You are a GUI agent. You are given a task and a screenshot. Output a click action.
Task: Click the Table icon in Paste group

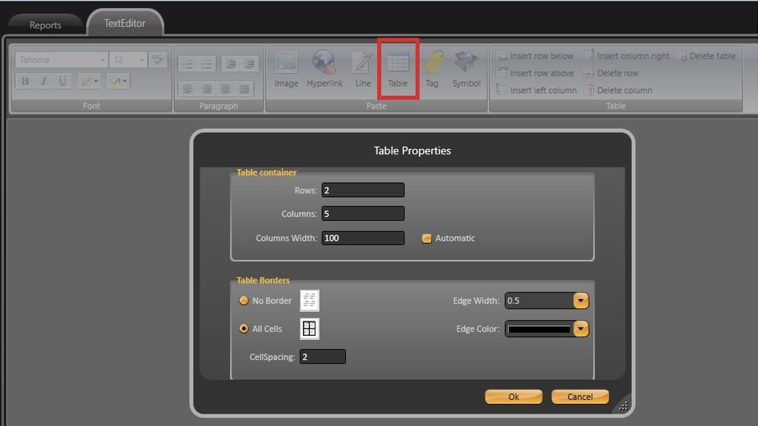pos(398,63)
